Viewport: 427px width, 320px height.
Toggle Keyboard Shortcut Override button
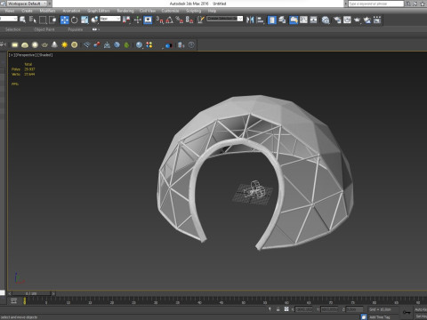148,20
